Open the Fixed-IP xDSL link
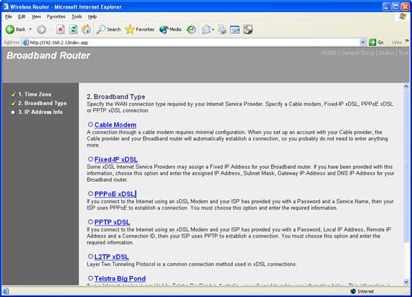 point(116,160)
